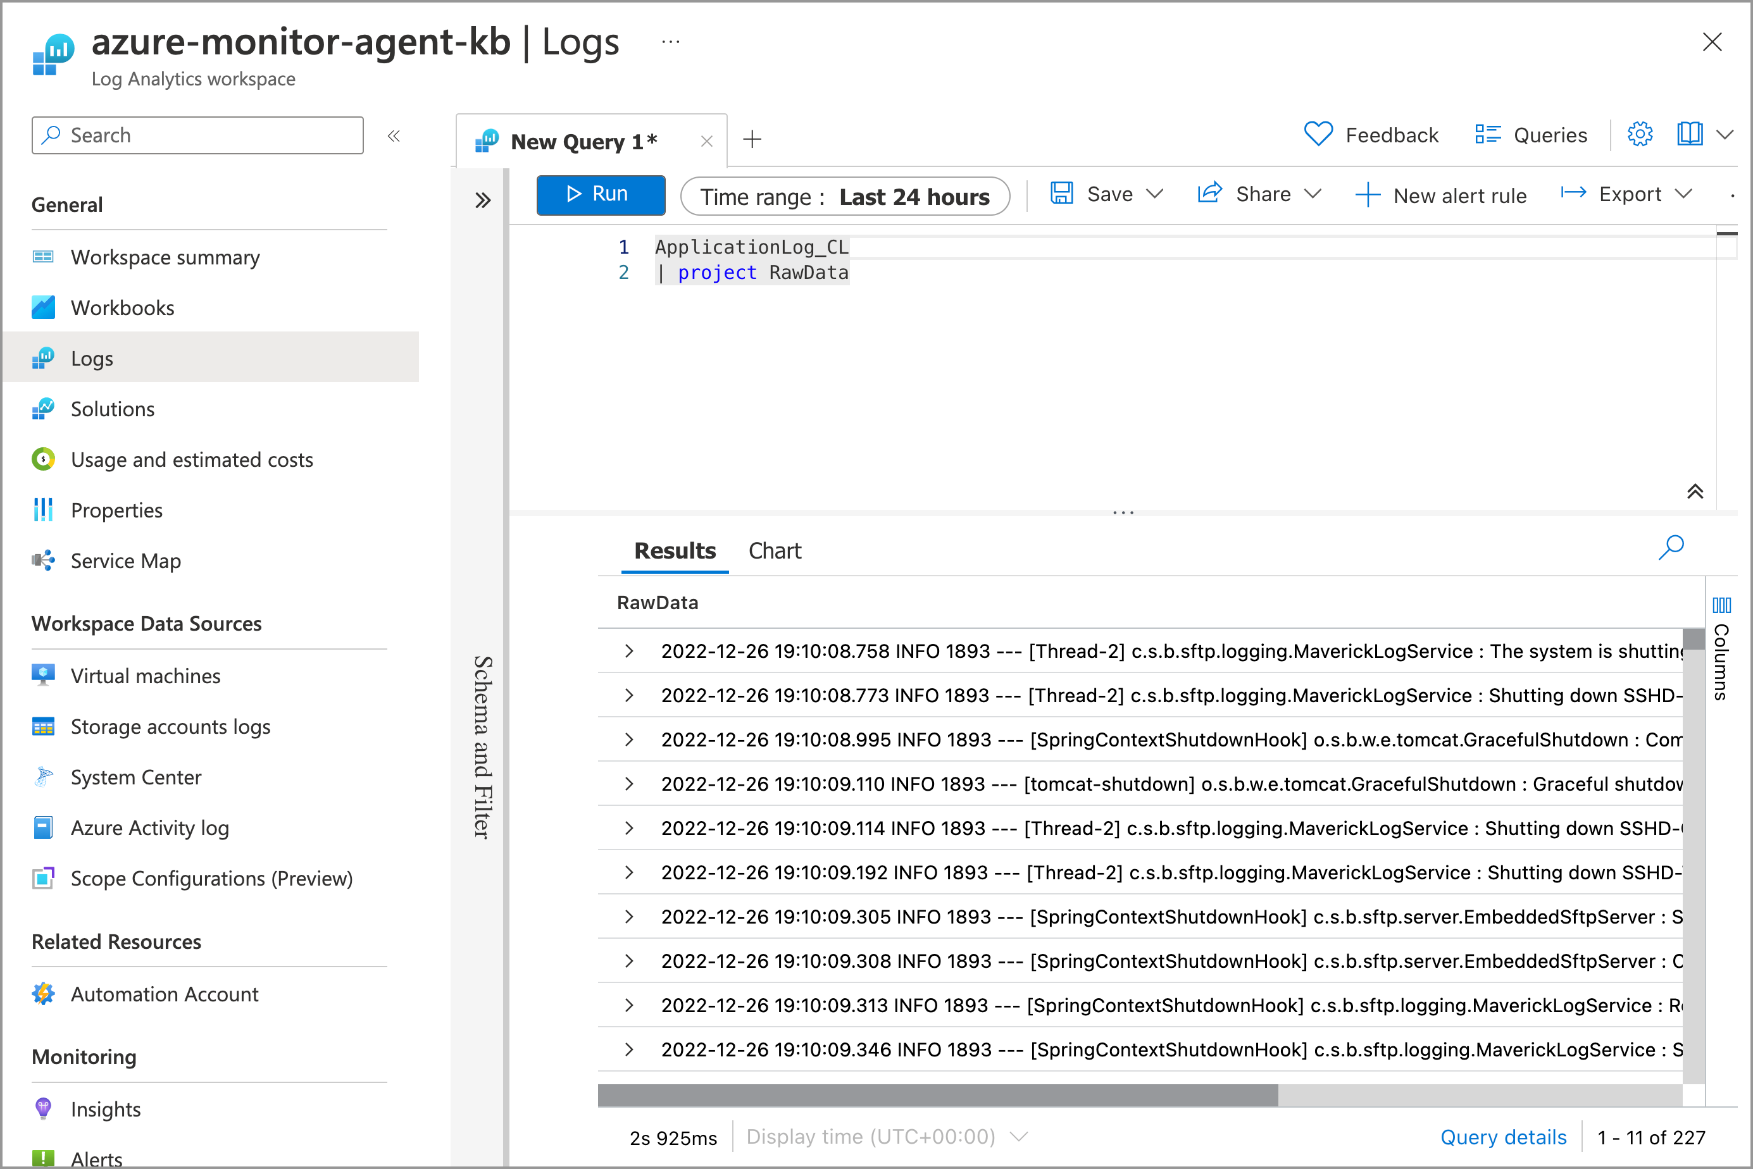The height and width of the screenshot is (1169, 1753).
Task: Click the search magnifier in results
Action: (x=1671, y=547)
